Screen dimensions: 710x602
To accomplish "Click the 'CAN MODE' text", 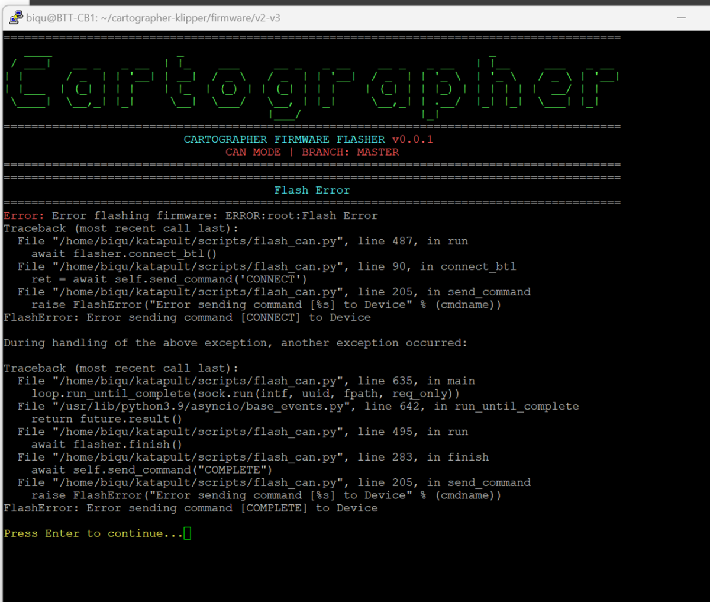I will (x=253, y=152).
